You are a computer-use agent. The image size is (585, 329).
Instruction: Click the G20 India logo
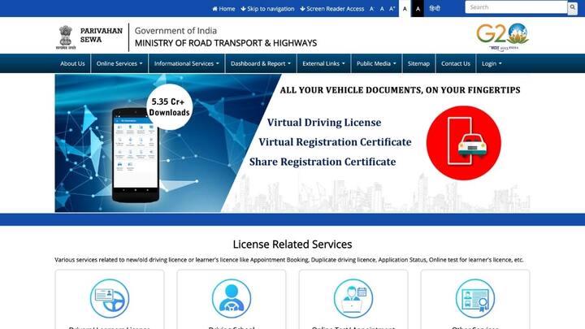tap(501, 36)
